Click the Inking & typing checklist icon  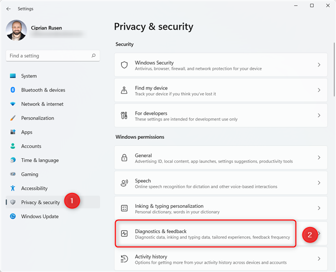[124, 208]
